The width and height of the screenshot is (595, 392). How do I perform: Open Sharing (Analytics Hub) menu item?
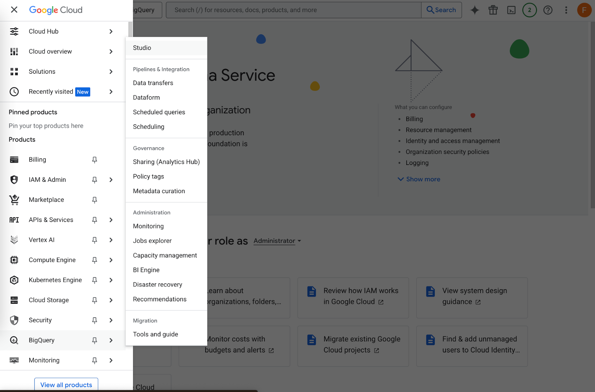pyautogui.click(x=166, y=162)
